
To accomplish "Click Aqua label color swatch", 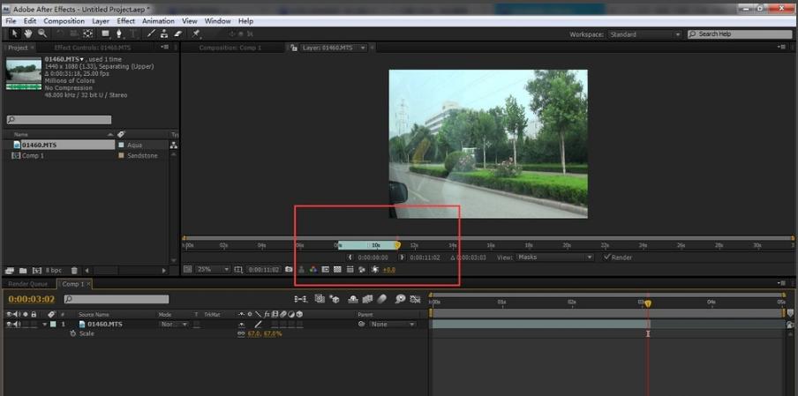I will (121, 145).
